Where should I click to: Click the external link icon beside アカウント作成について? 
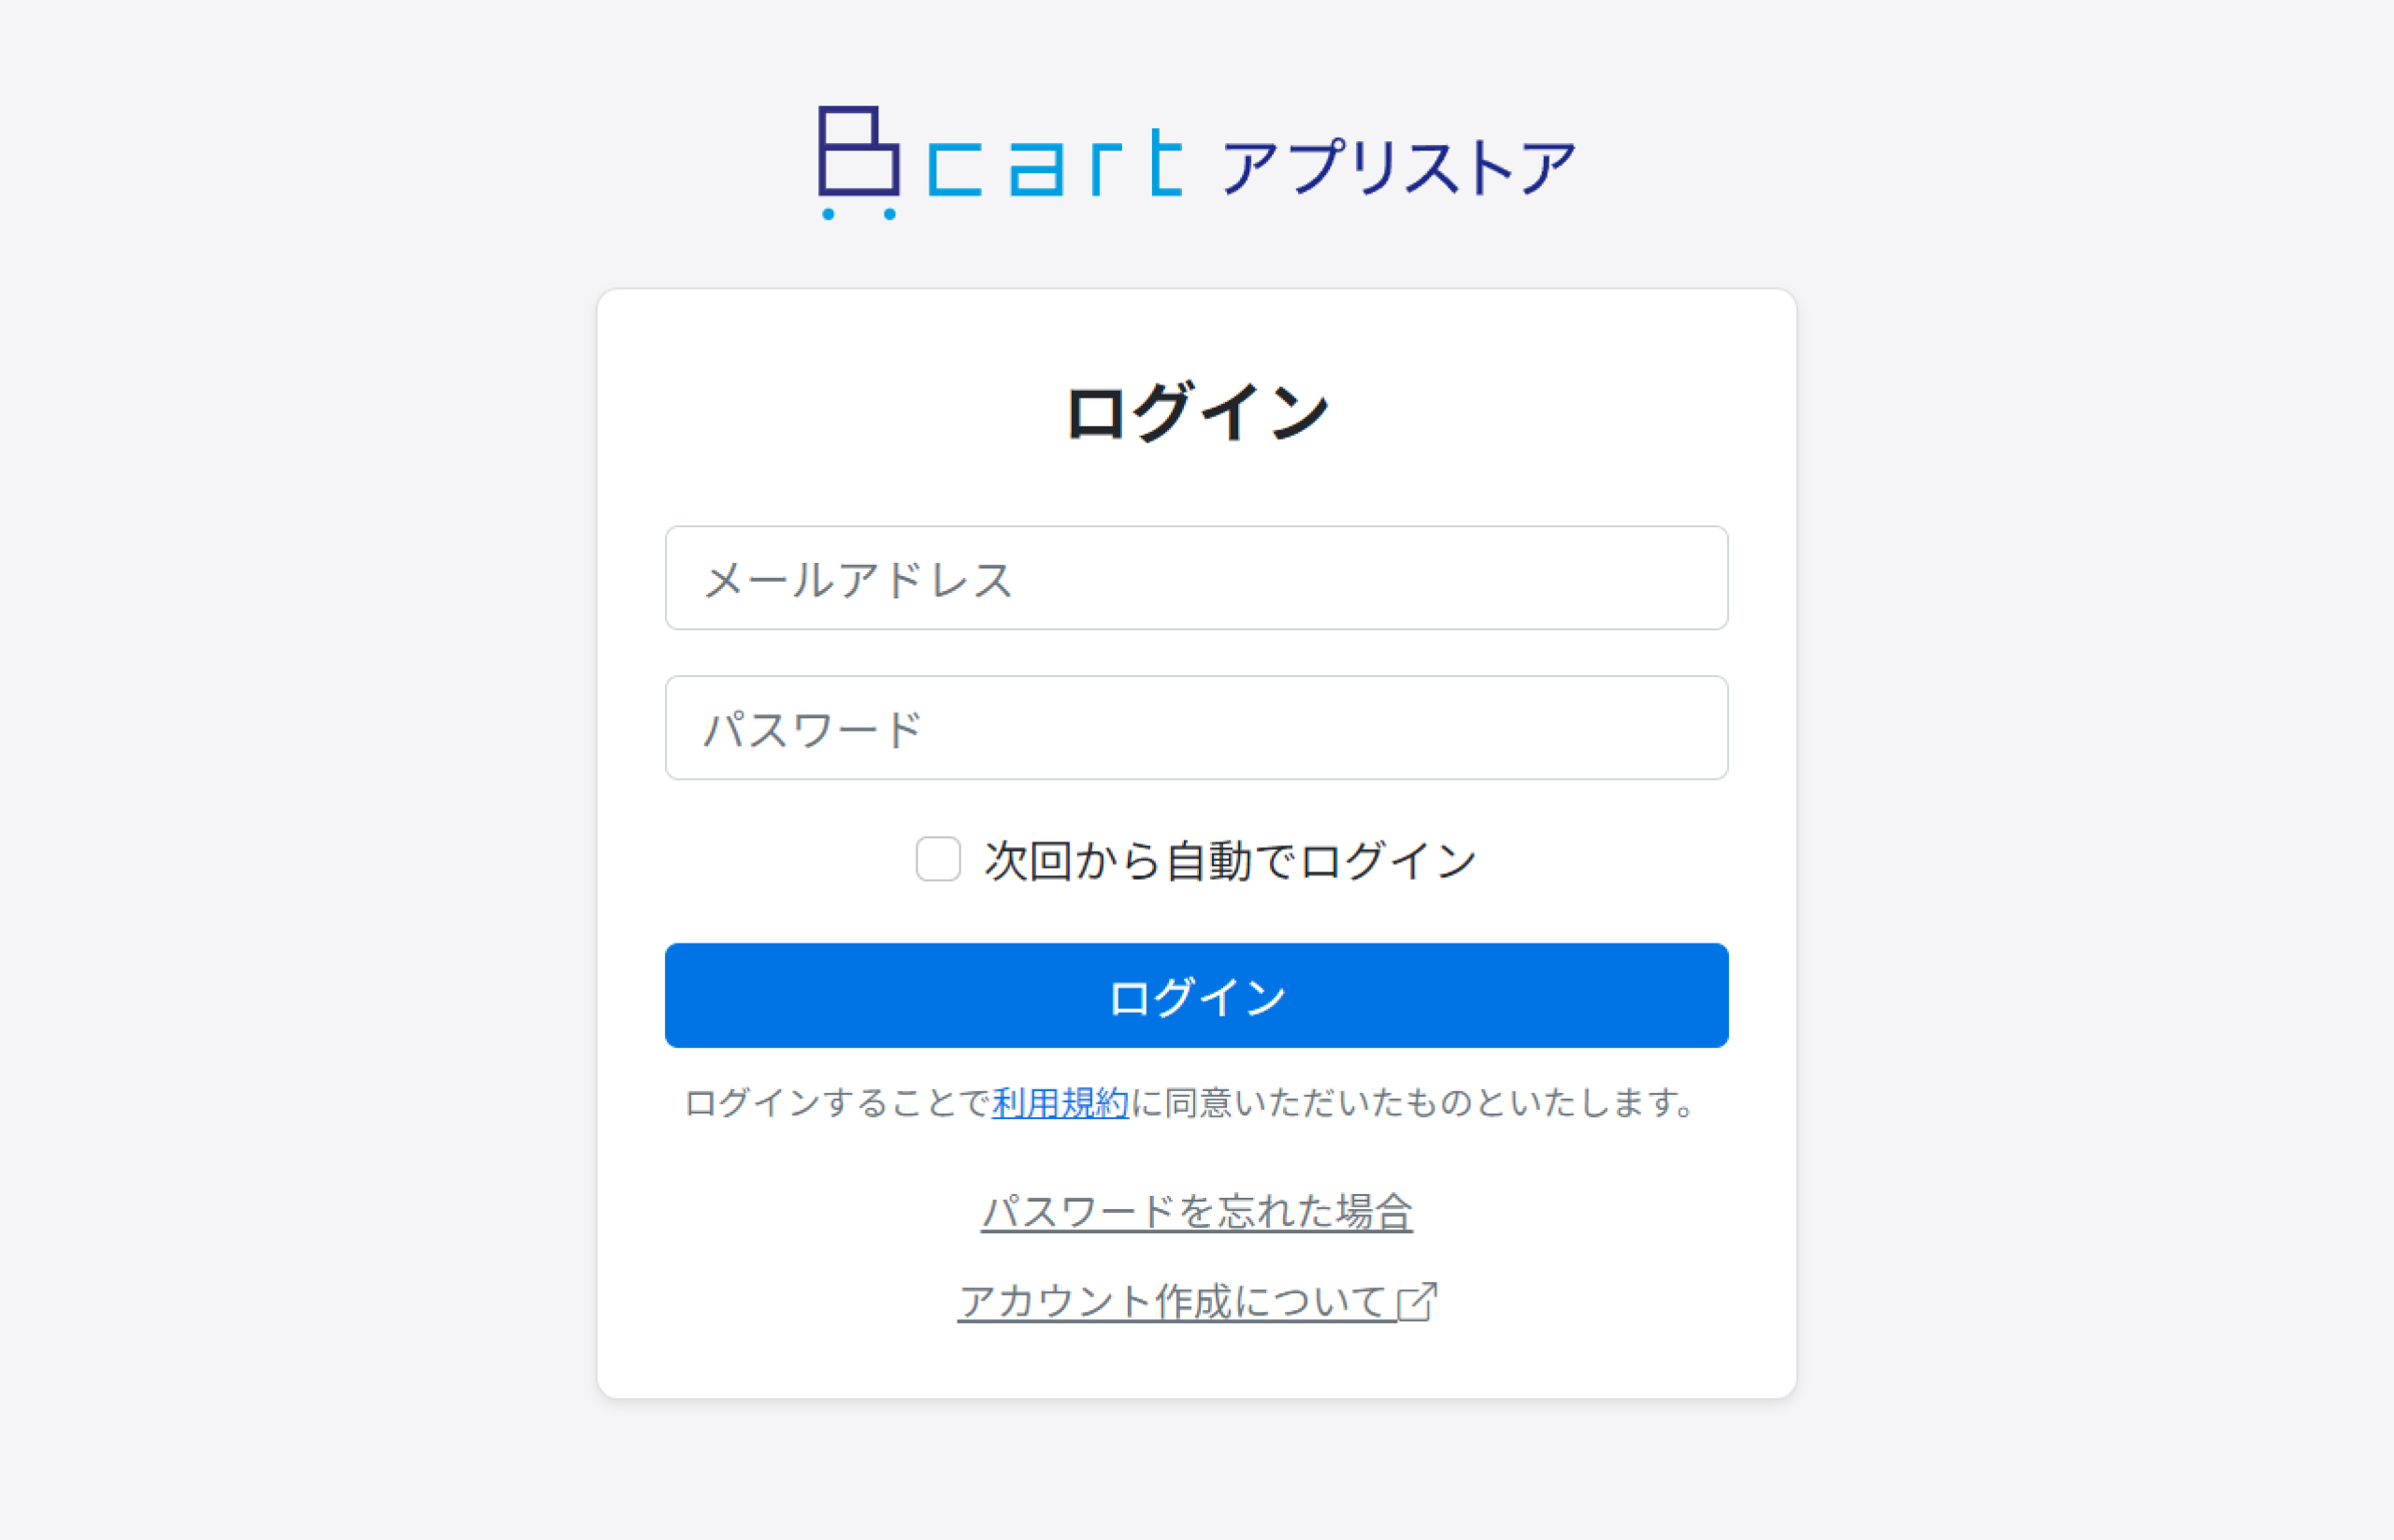(x=1417, y=1302)
